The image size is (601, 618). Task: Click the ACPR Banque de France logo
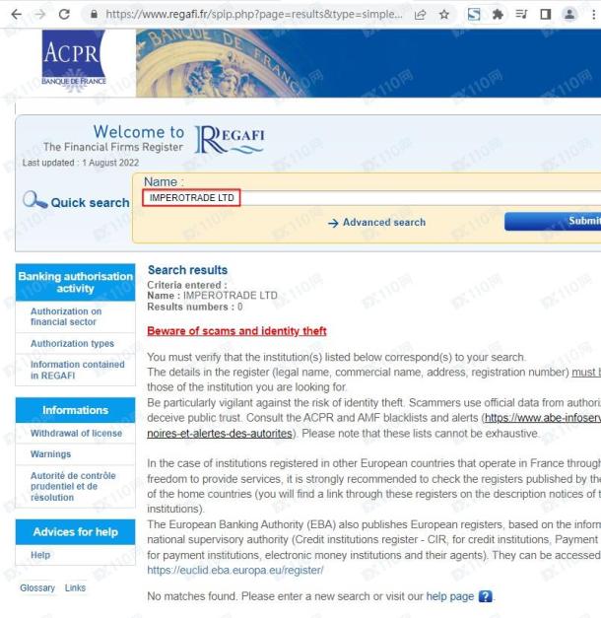click(x=74, y=61)
